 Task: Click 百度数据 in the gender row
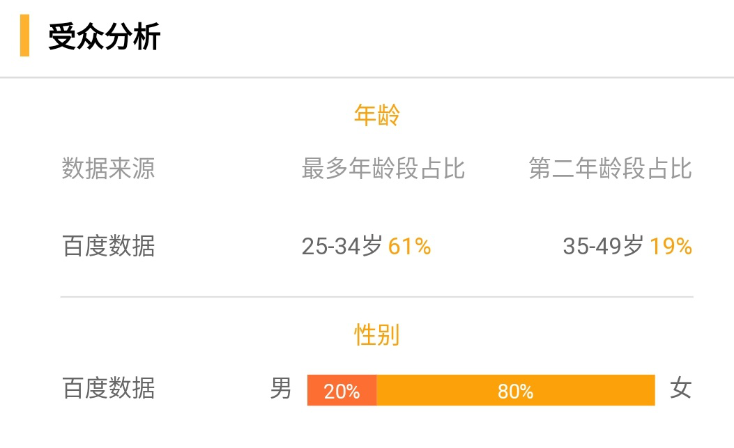pos(108,389)
